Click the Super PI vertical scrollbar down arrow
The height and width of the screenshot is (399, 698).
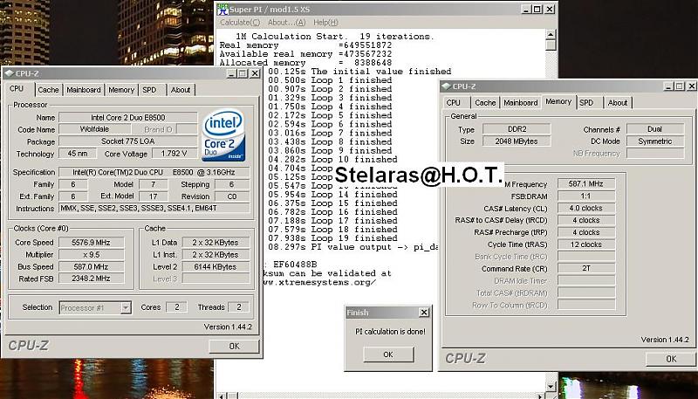[x=551, y=387]
